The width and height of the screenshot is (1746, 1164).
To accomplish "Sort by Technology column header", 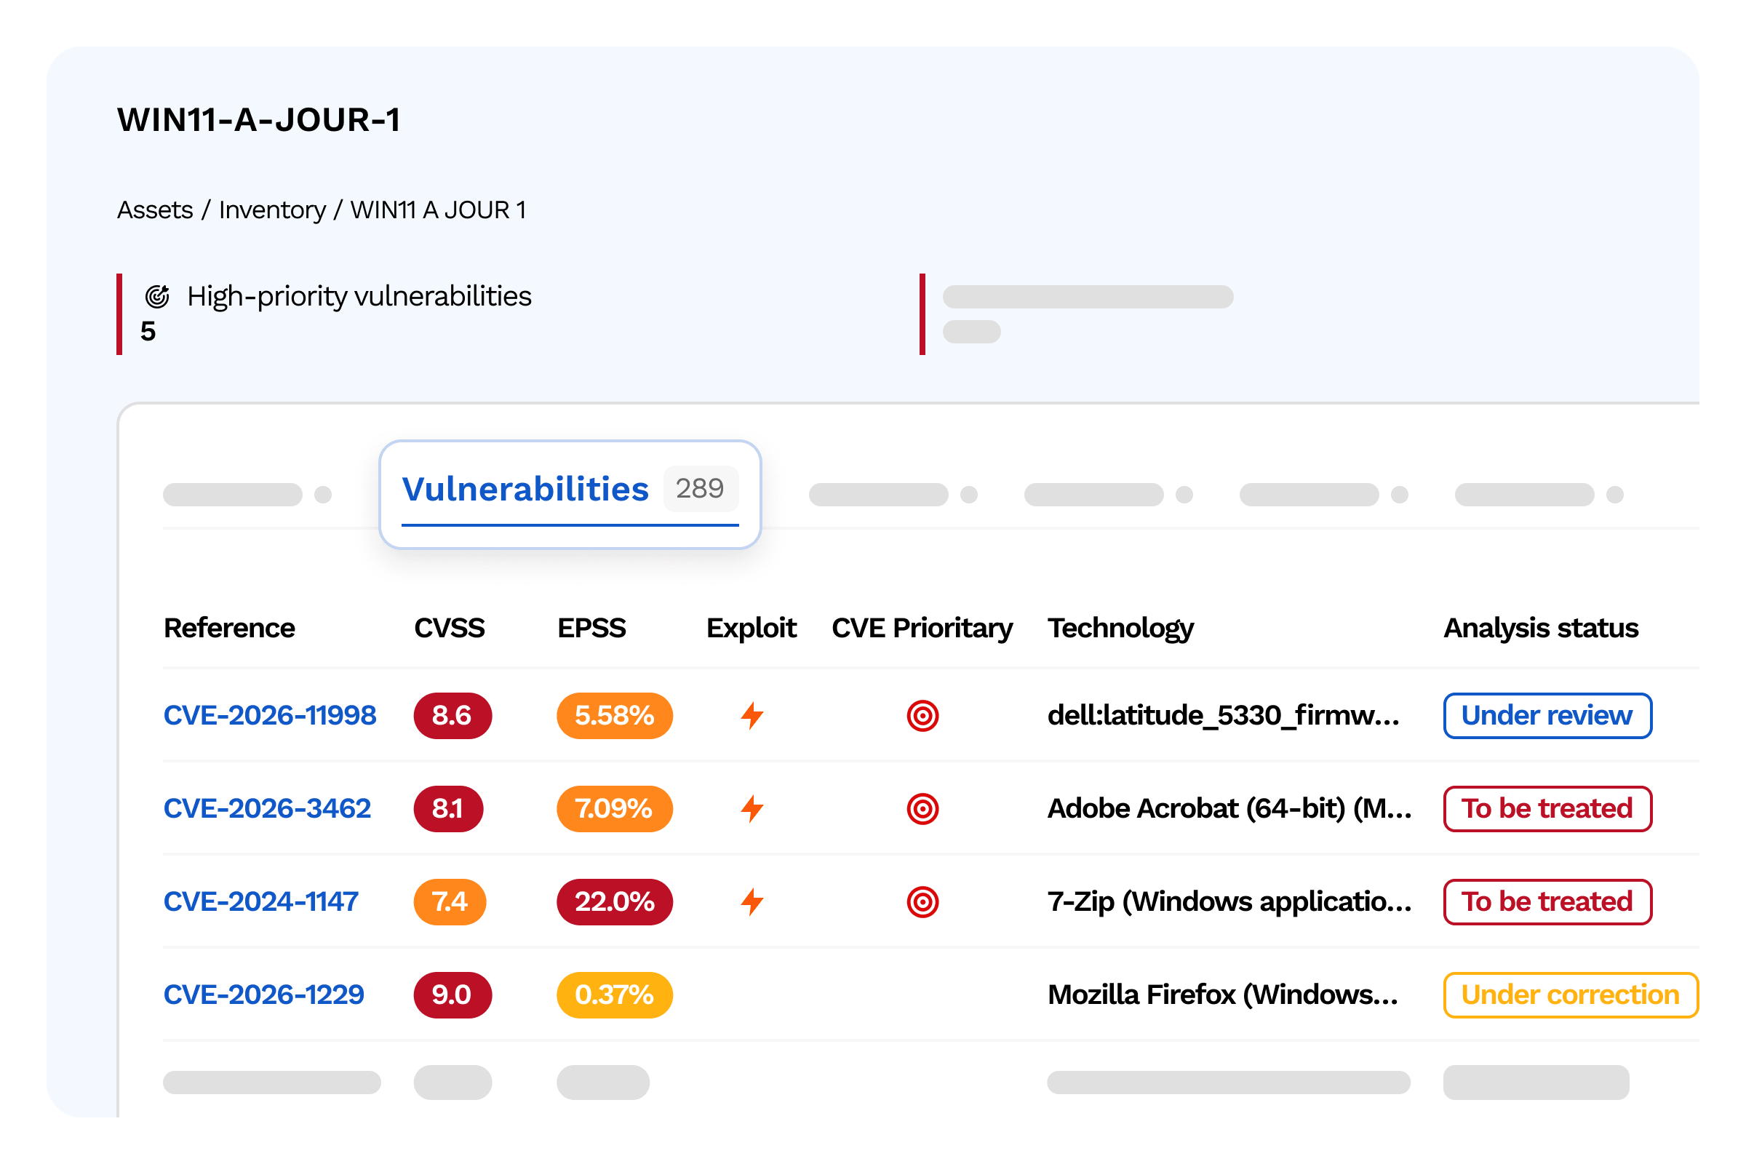I will tap(1120, 628).
